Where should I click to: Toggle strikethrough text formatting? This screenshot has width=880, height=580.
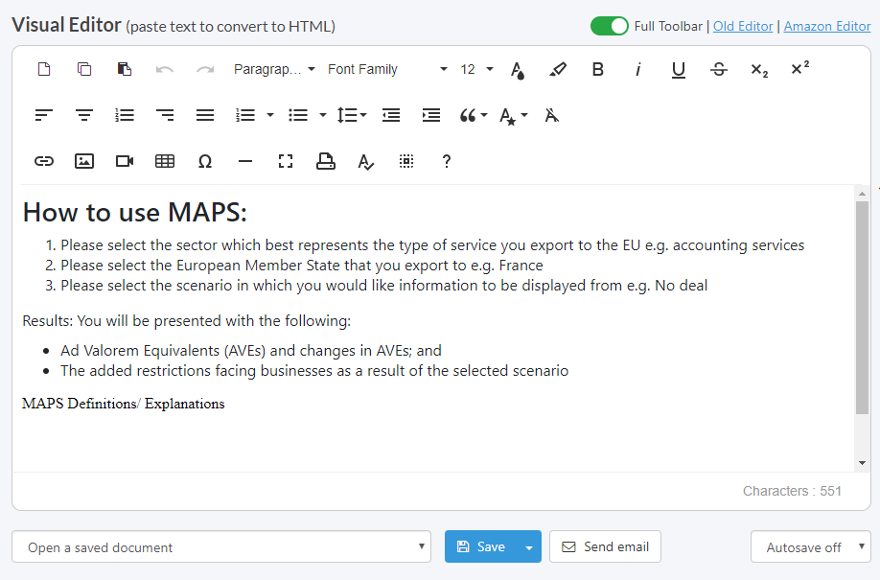tap(719, 69)
